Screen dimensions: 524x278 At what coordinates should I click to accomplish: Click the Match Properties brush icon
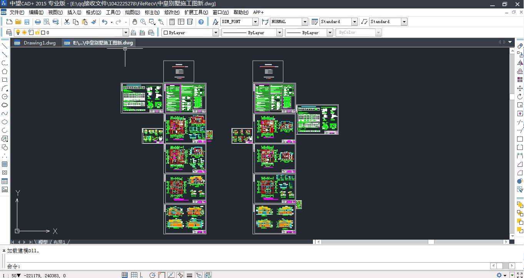tap(93, 22)
